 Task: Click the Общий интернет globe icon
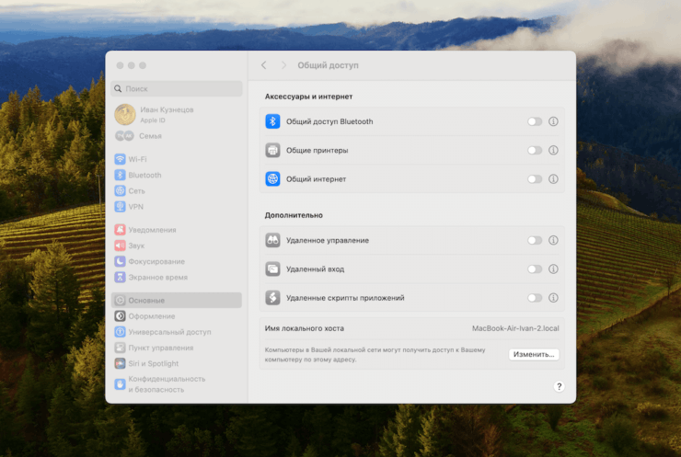pos(272,178)
